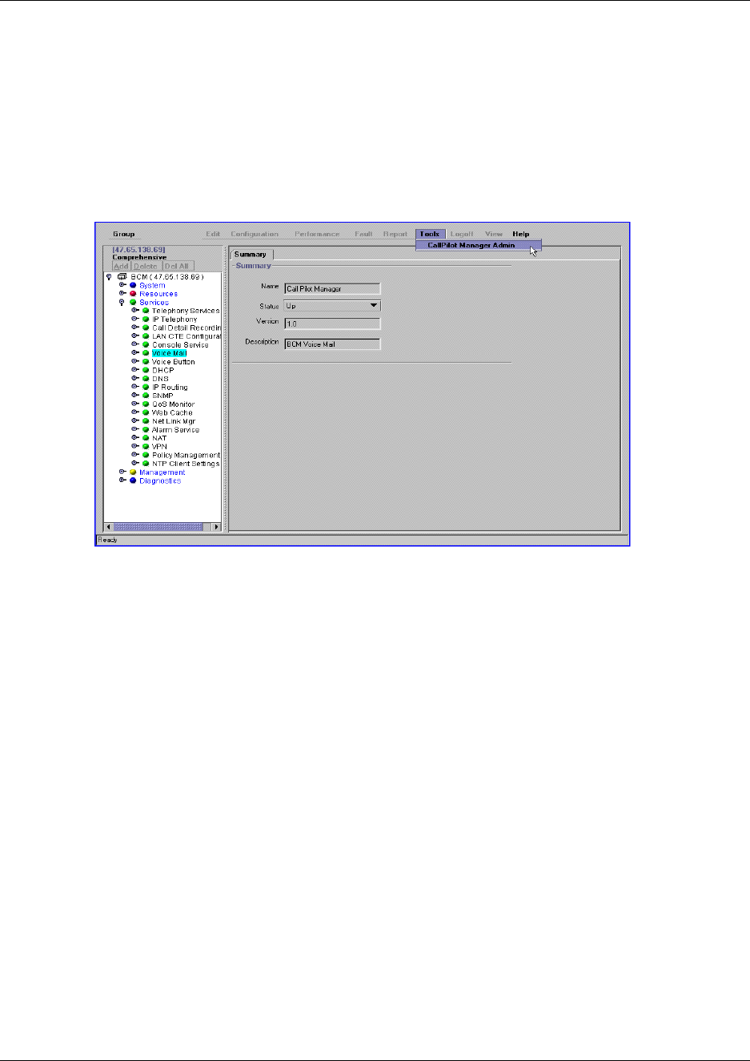The width and height of the screenshot is (750, 1061).
Task: Click the green ball beside Console Service
Action: click(x=146, y=345)
